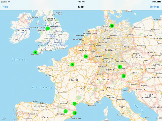Click the Amsterdam city label
Viewport: 162px width, 121px height.
point(79,36)
